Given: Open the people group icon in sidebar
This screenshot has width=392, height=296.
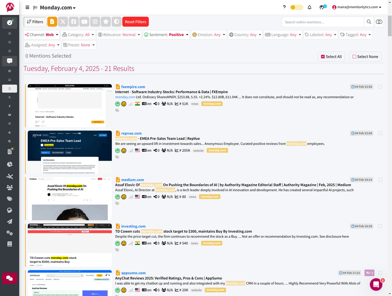Looking at the screenshot, I should [10, 187].
